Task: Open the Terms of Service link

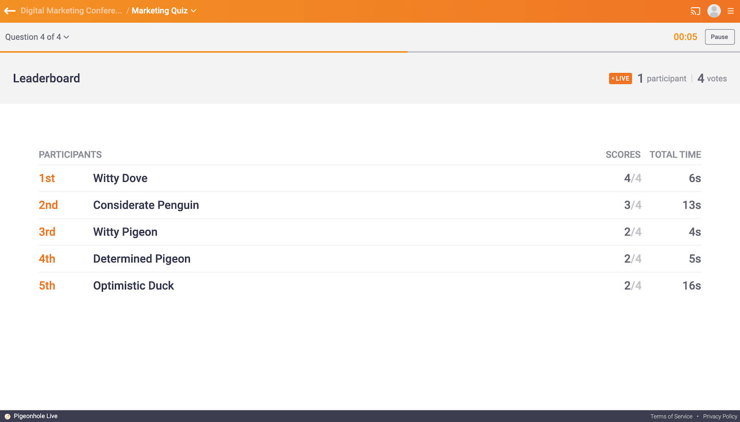Action: pyautogui.click(x=671, y=416)
